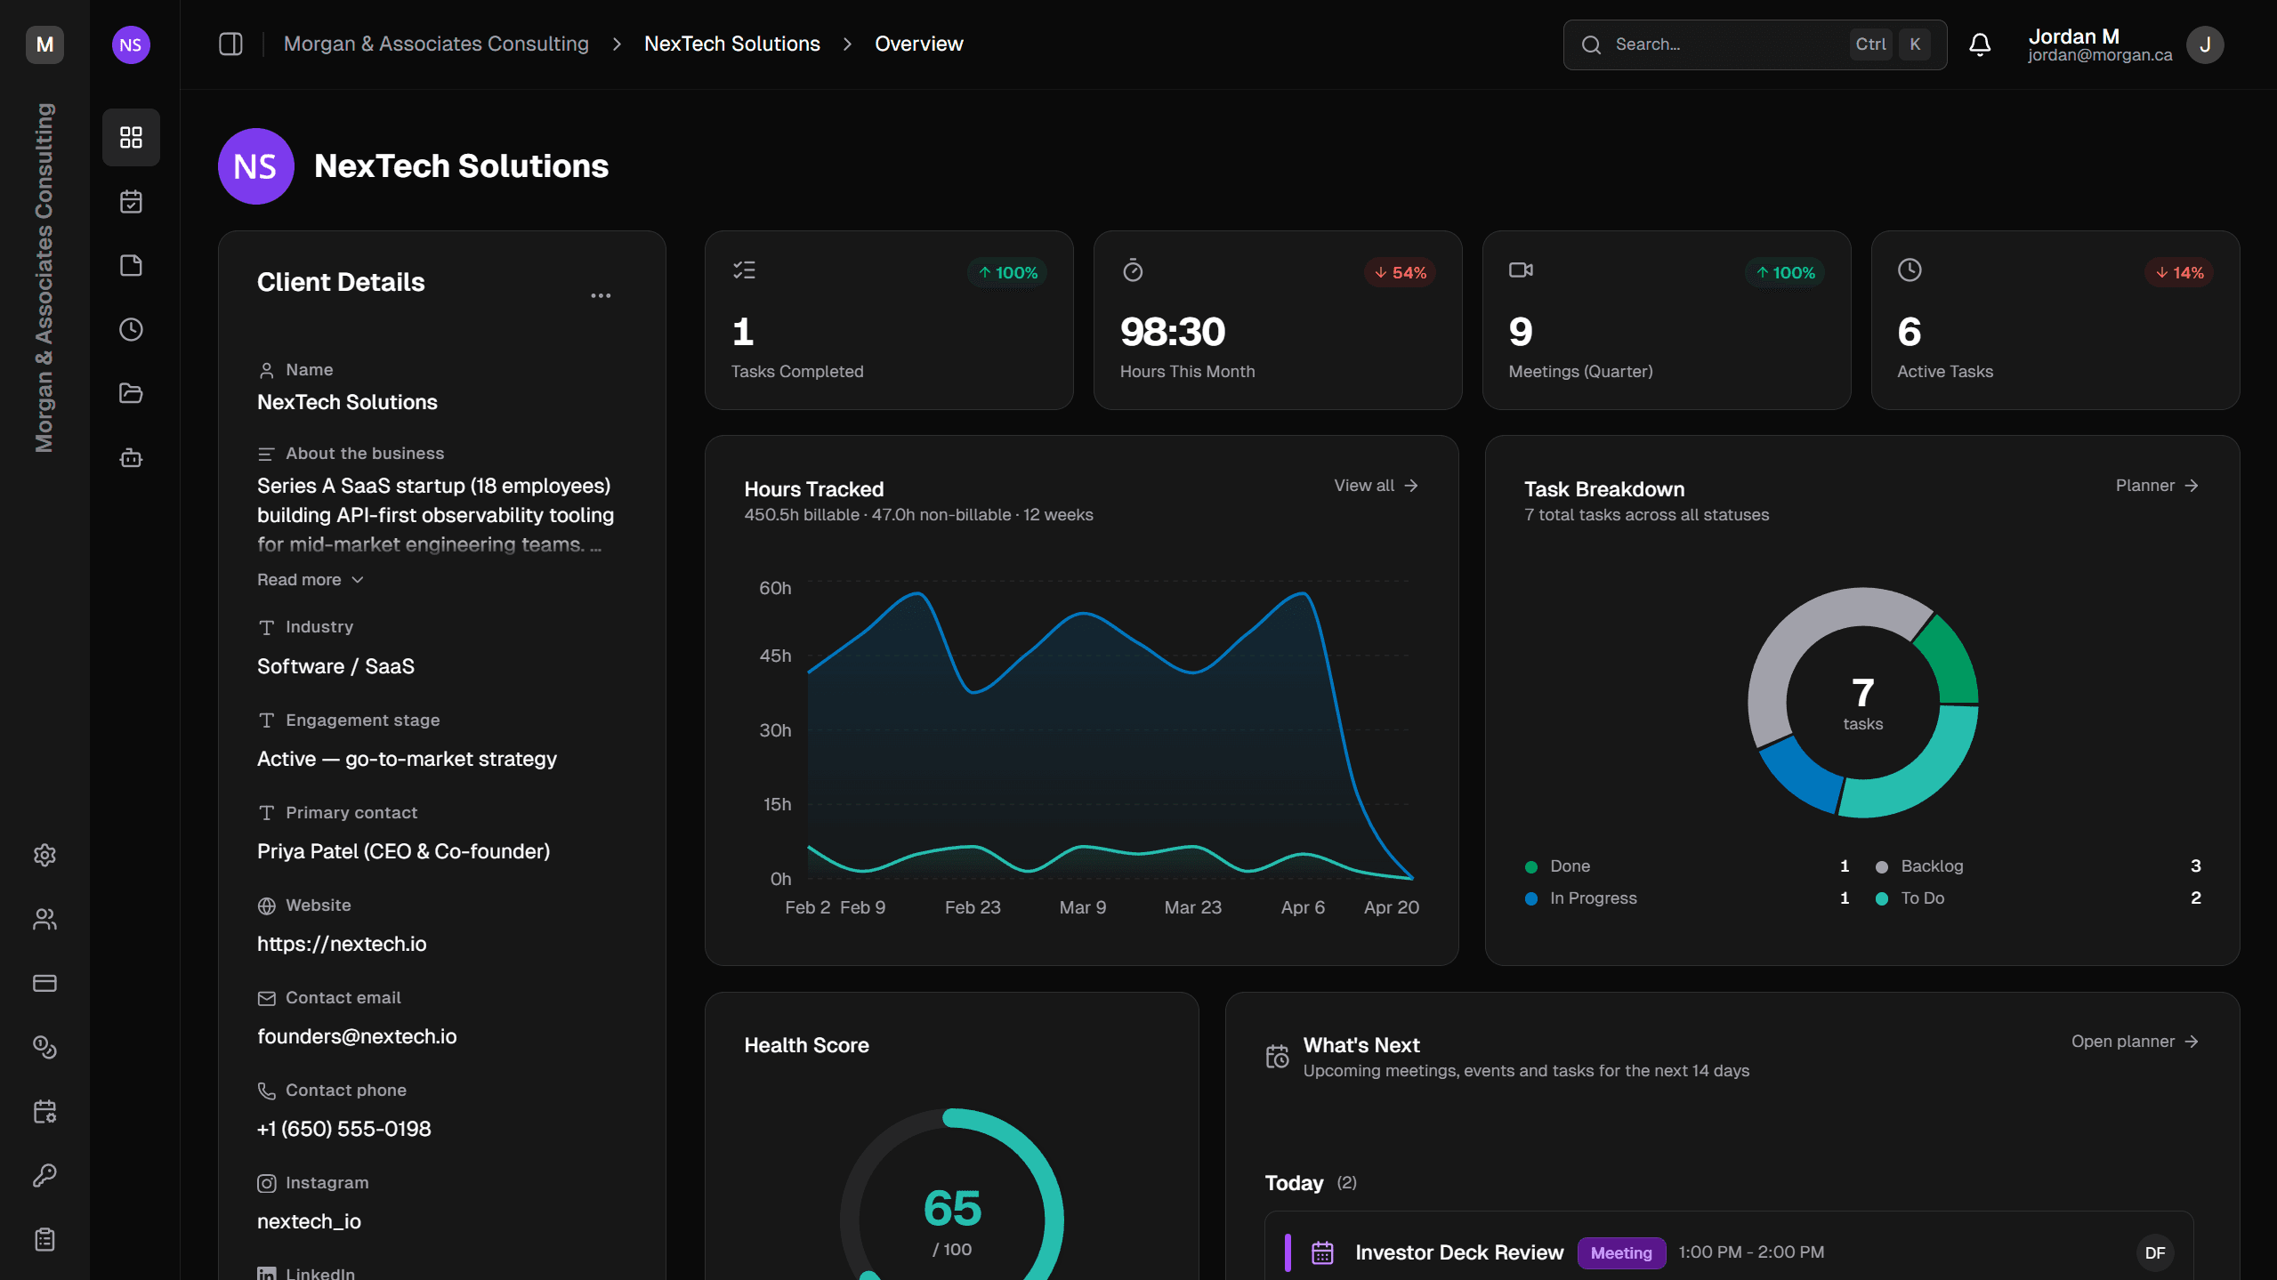Image resolution: width=2277 pixels, height=1280 pixels.
Task: Go to Morgan & Associates Consulting breadcrumb
Action: coord(436,44)
